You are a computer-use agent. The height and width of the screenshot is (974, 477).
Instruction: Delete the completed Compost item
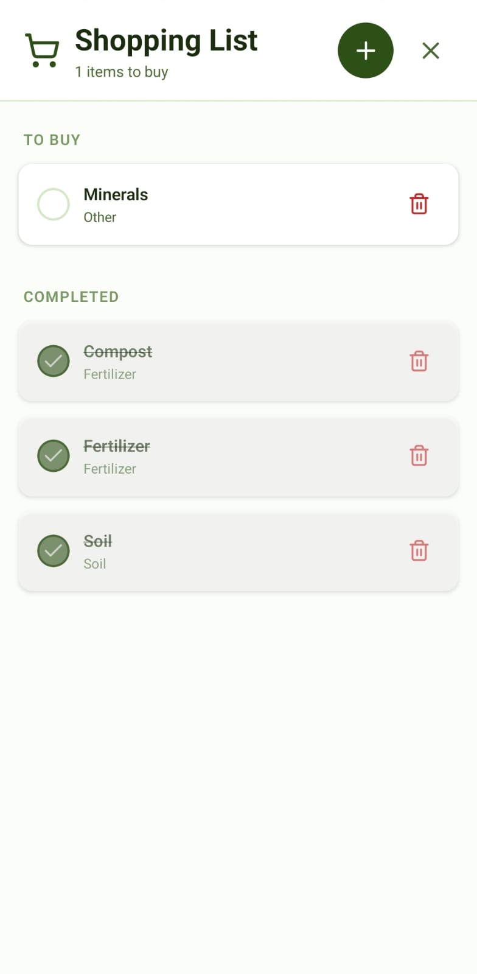point(419,361)
